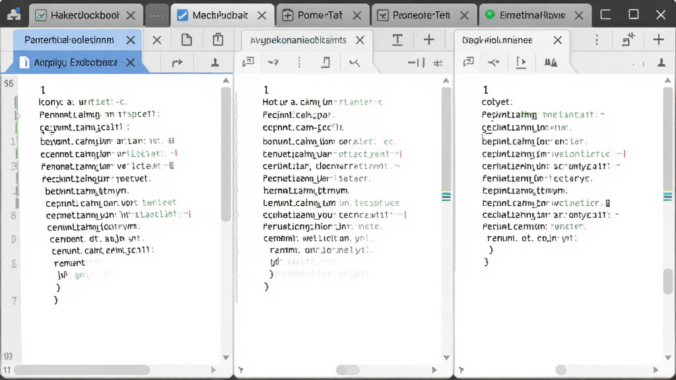Image resolution: width=676 pixels, height=380 pixels.
Task: Click the stamp icon beside the redo arrow
Action: click(215, 63)
